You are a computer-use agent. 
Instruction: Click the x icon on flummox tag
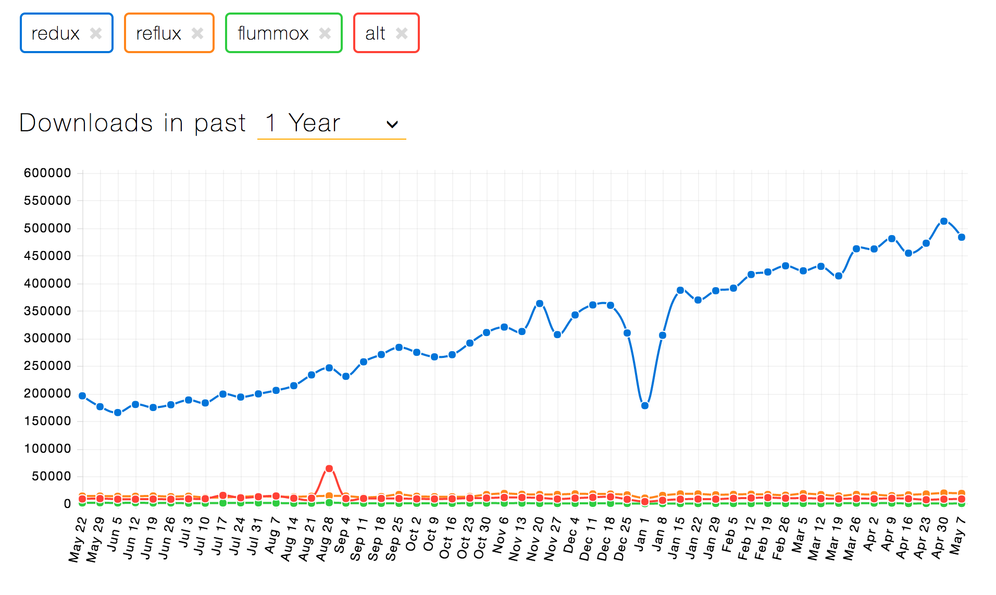click(x=325, y=33)
